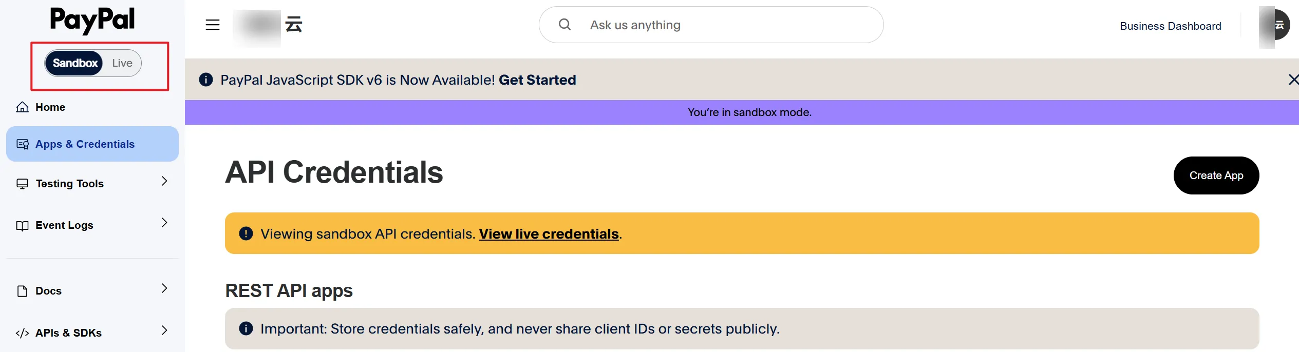Expand the APIs & SDKs chevron

164,330
